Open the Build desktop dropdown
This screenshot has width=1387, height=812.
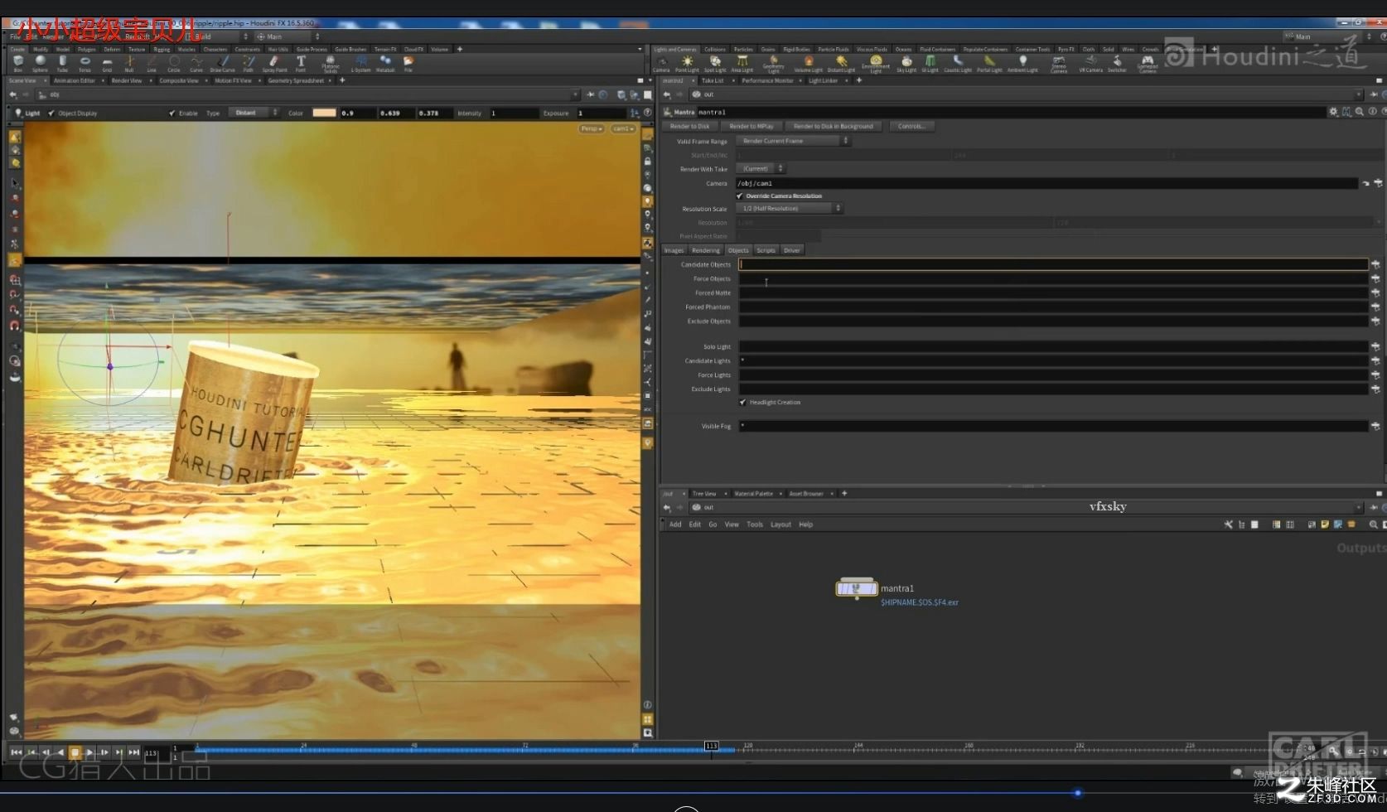tap(217, 36)
